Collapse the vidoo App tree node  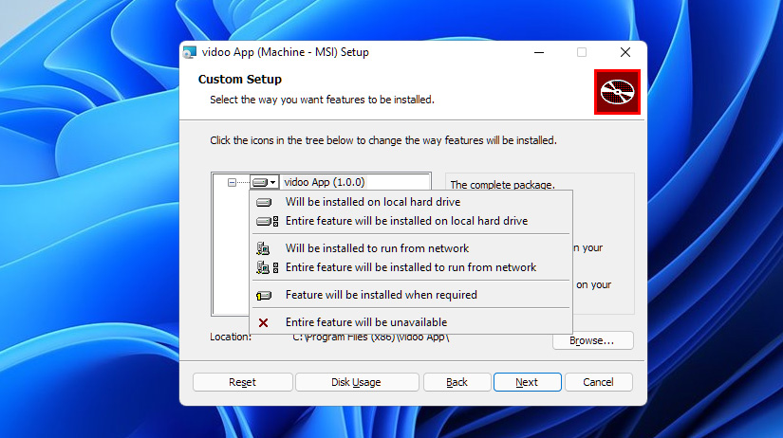[x=232, y=183]
